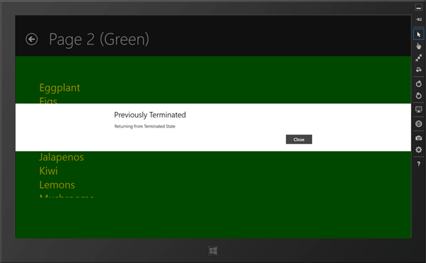
Task: Select the Figs list item
Action: pyautogui.click(x=48, y=100)
